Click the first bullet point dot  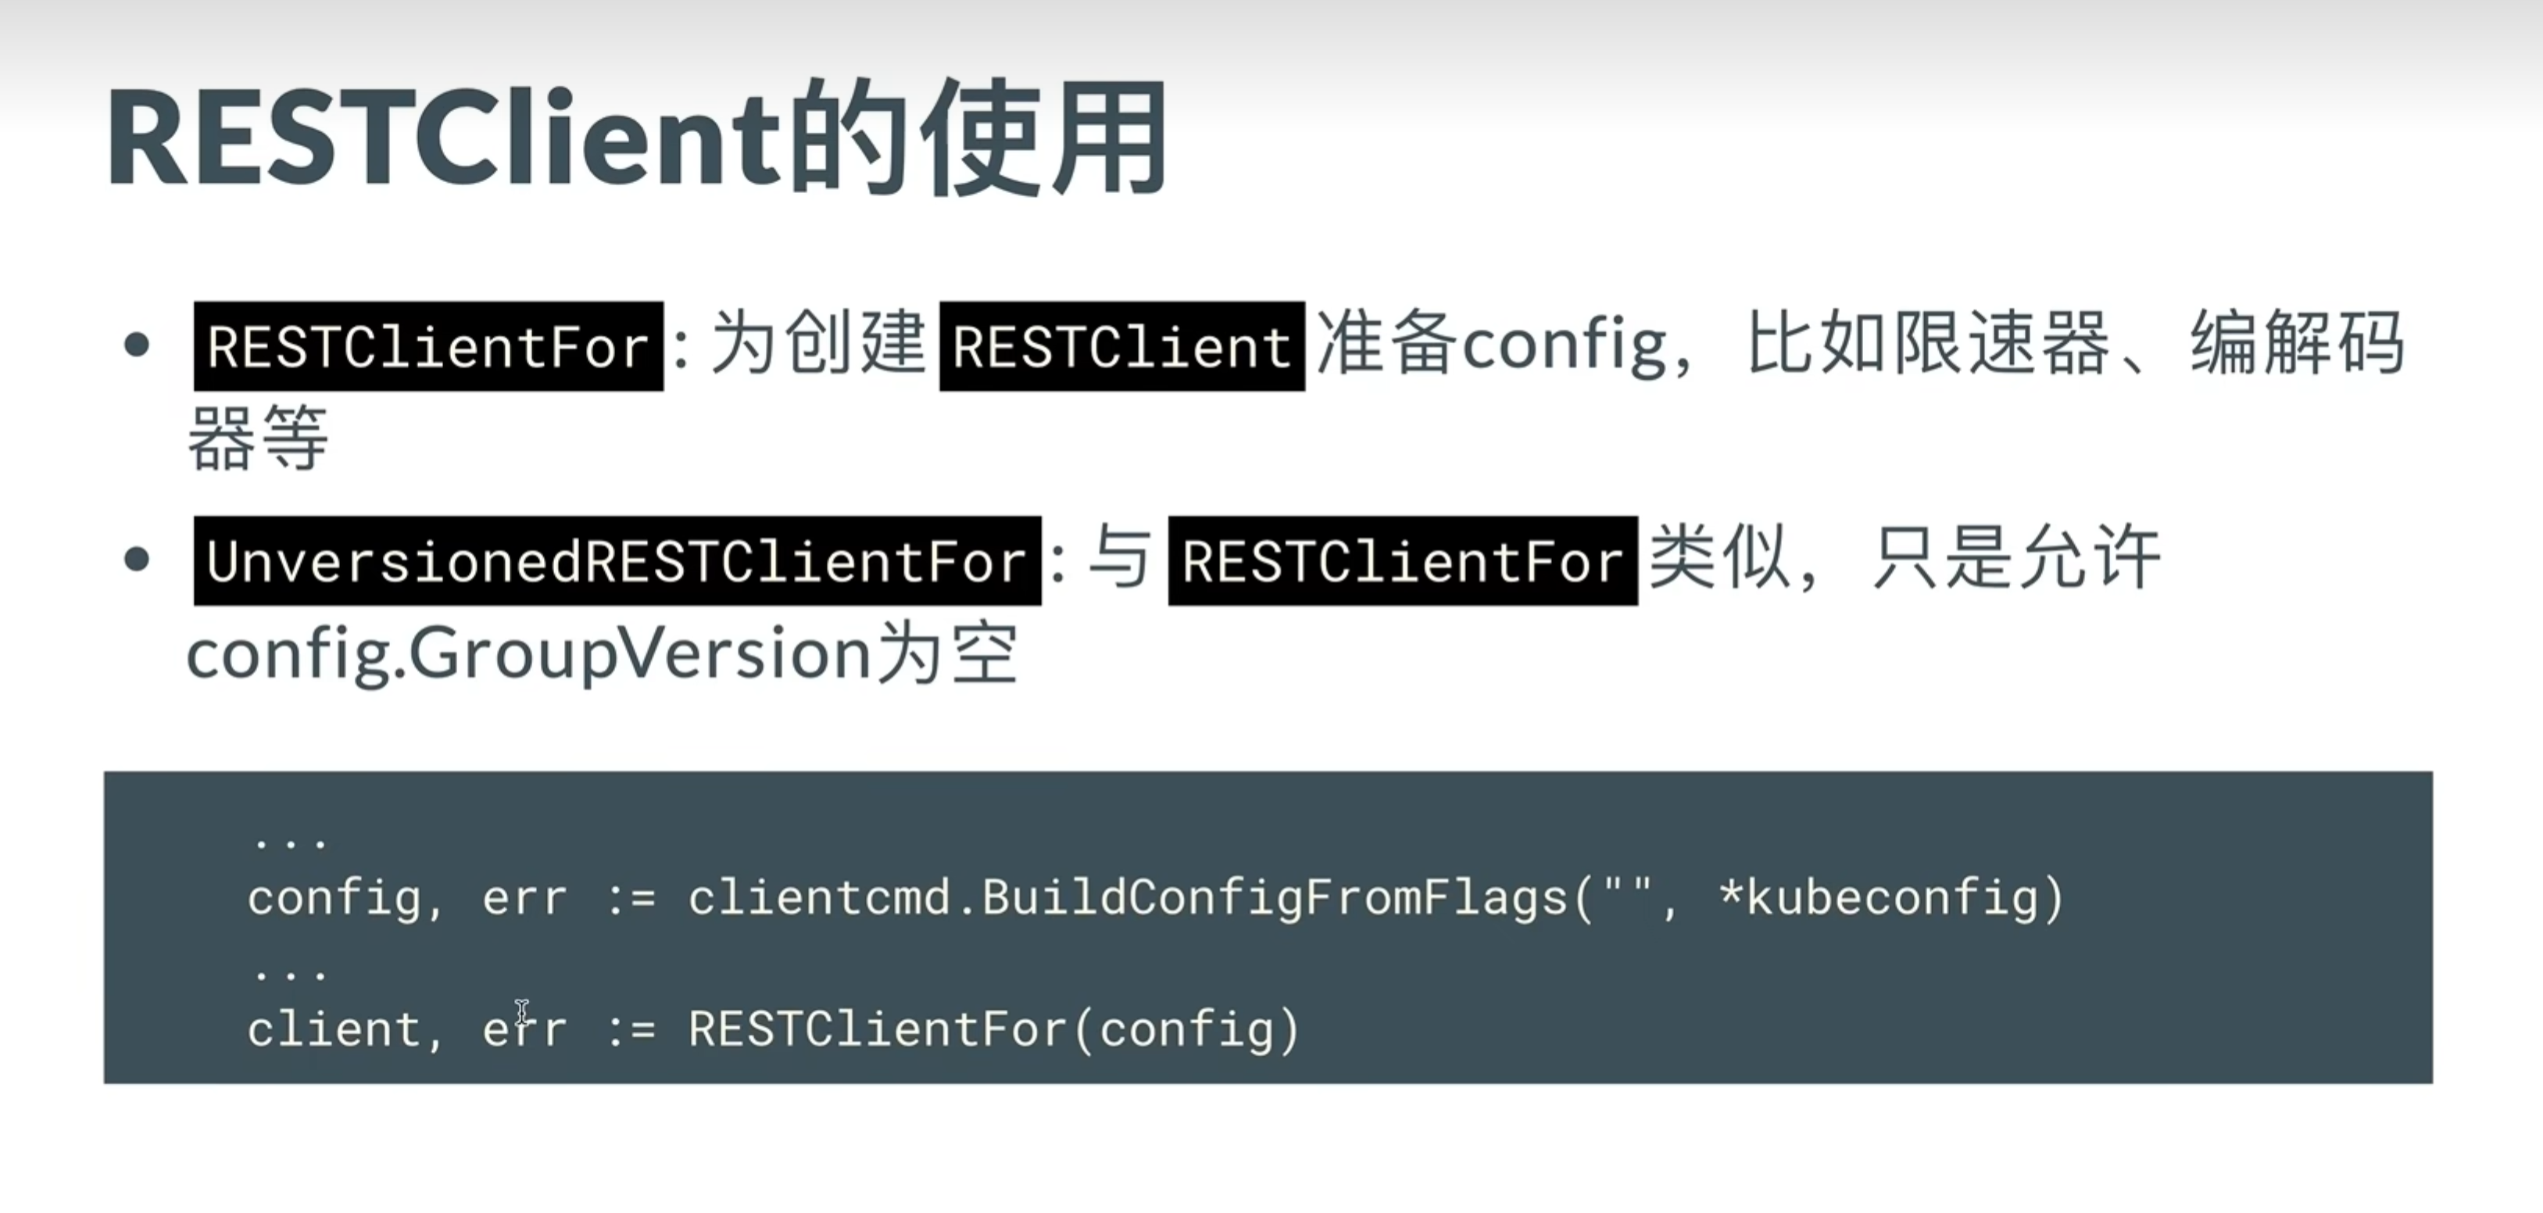click(138, 345)
